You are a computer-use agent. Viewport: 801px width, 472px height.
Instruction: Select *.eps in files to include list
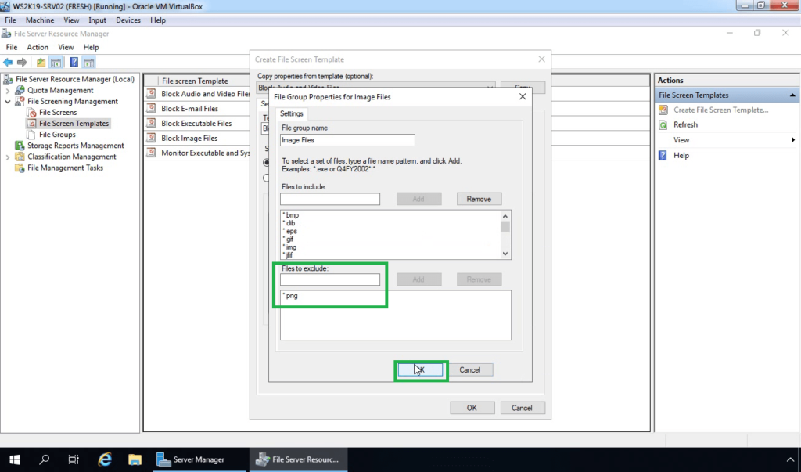click(x=289, y=231)
